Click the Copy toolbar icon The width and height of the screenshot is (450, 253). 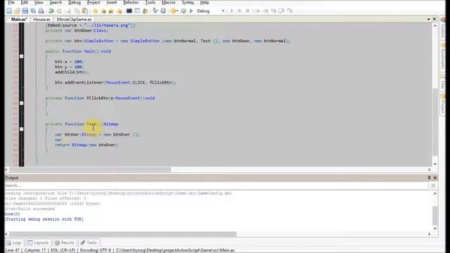pyautogui.click(x=77, y=11)
